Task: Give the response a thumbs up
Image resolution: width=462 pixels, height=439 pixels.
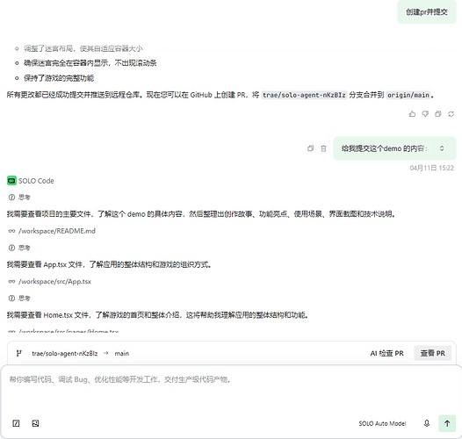Action: 412,114
